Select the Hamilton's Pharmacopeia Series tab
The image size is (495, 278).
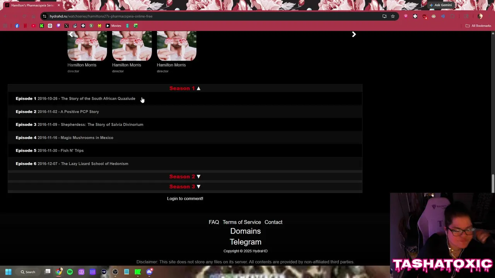(x=32, y=5)
